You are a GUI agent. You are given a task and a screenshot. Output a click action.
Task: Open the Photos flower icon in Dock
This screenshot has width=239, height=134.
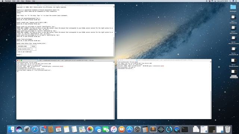90,130
